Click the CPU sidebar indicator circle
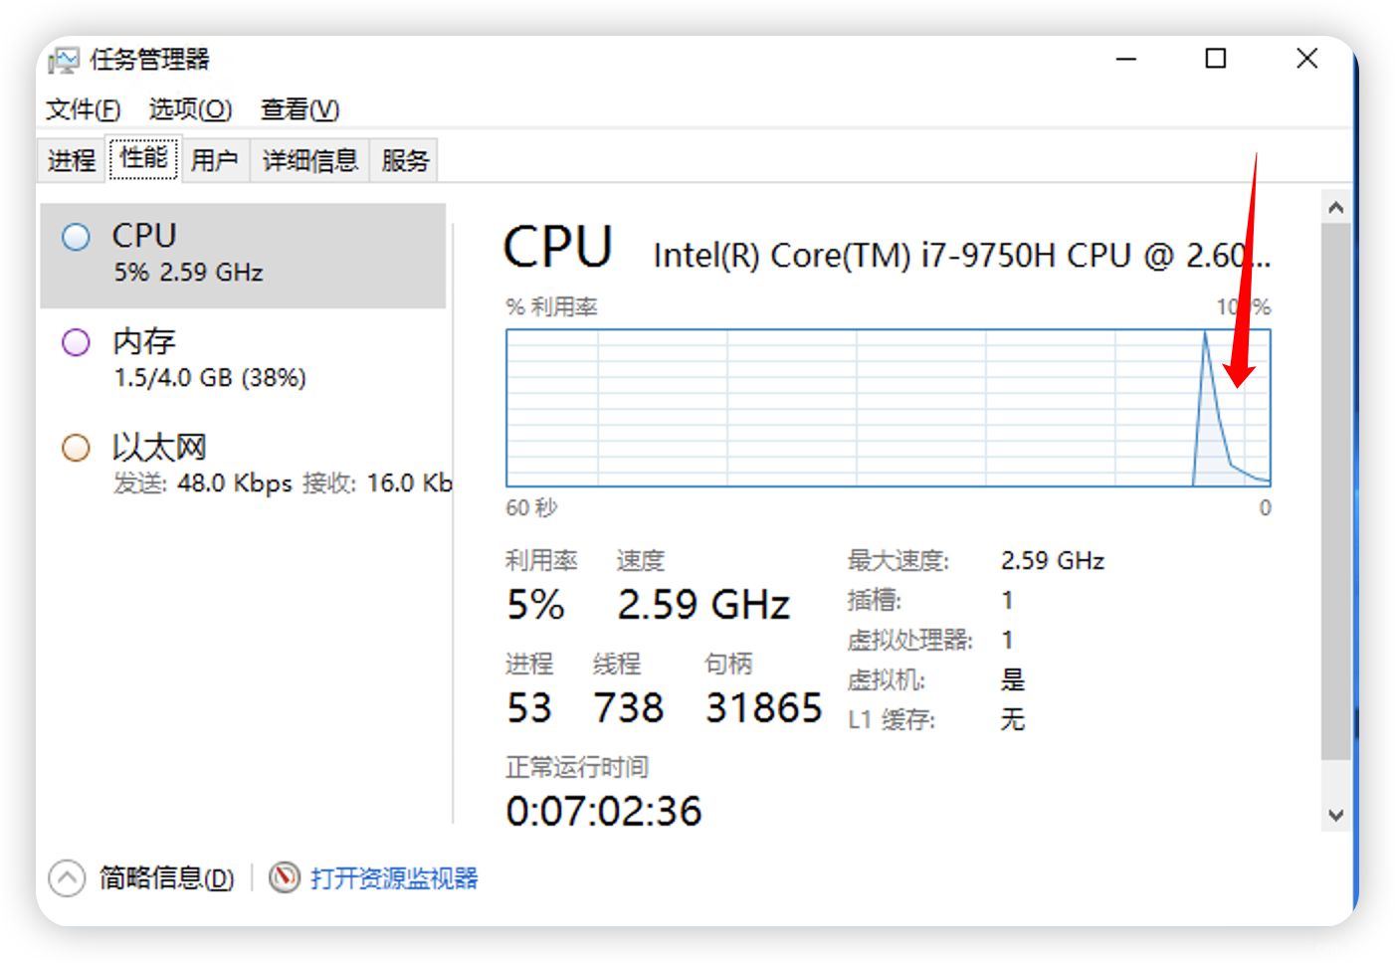The image size is (1395, 963). coord(76,237)
